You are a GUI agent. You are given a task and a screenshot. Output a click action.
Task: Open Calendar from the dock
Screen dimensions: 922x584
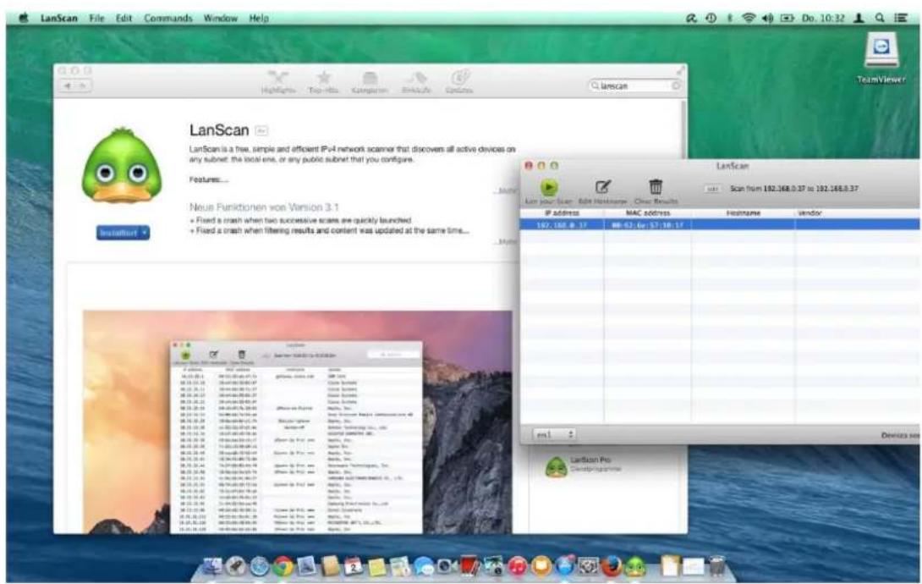click(354, 566)
